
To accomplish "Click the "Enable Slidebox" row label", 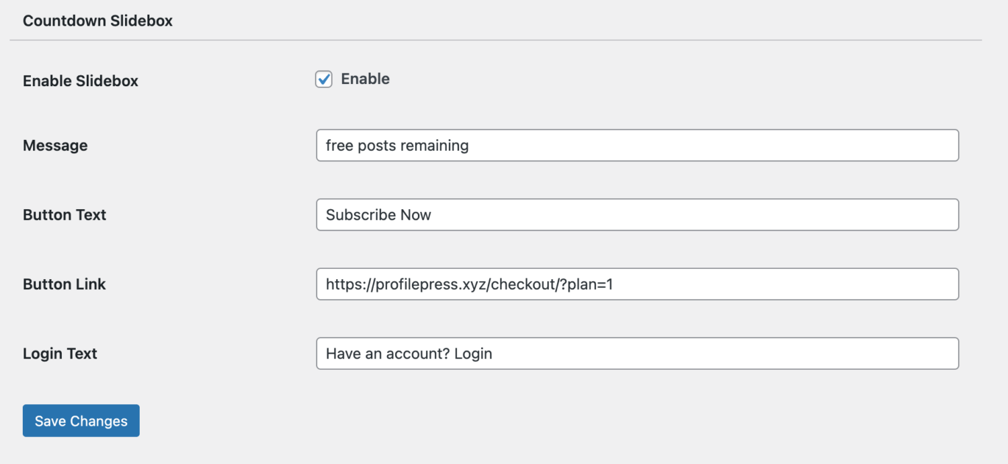I will click(x=81, y=81).
